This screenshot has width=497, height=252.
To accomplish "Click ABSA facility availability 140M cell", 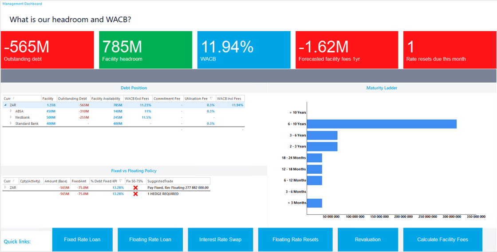I will pyautogui.click(x=118, y=111).
